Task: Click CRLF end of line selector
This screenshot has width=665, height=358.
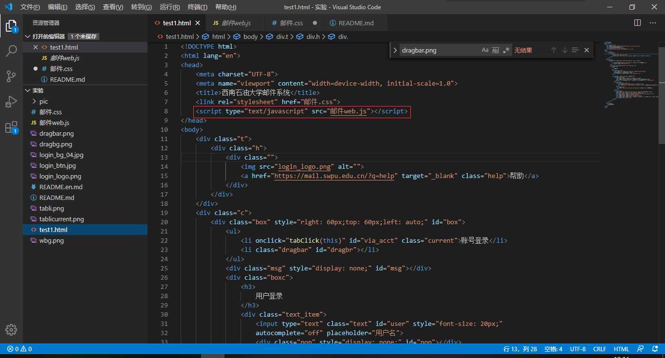Action: coord(600,349)
